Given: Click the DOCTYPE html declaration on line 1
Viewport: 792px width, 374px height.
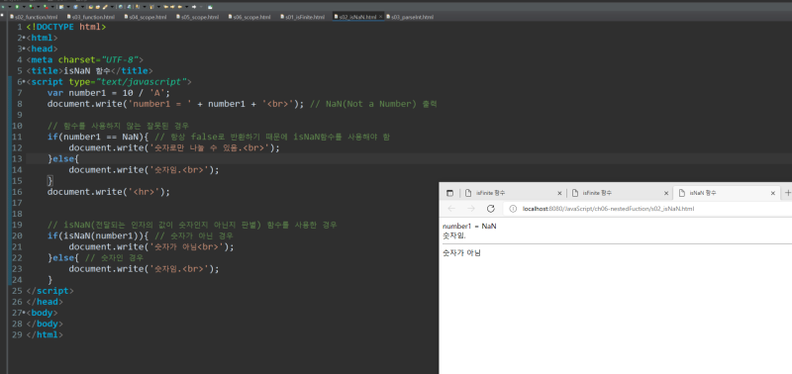Looking at the screenshot, I should [66, 27].
